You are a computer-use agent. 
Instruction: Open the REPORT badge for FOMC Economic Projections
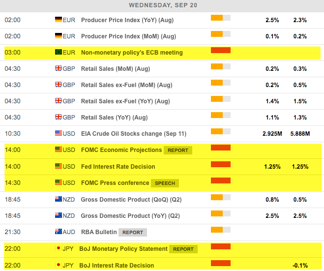178,151
